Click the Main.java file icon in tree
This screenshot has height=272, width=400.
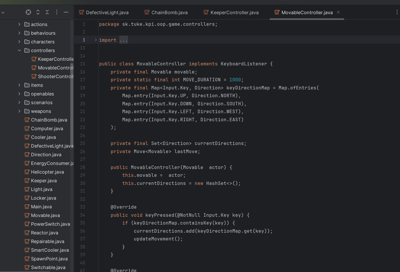[27, 207]
